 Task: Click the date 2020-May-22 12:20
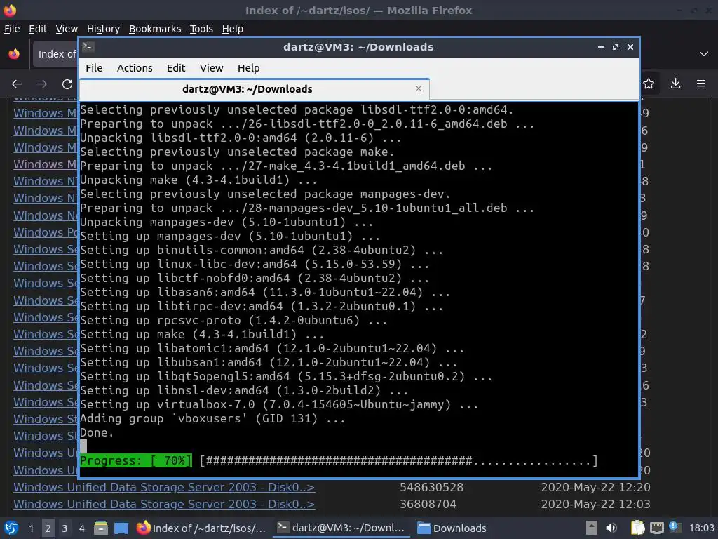595,487
